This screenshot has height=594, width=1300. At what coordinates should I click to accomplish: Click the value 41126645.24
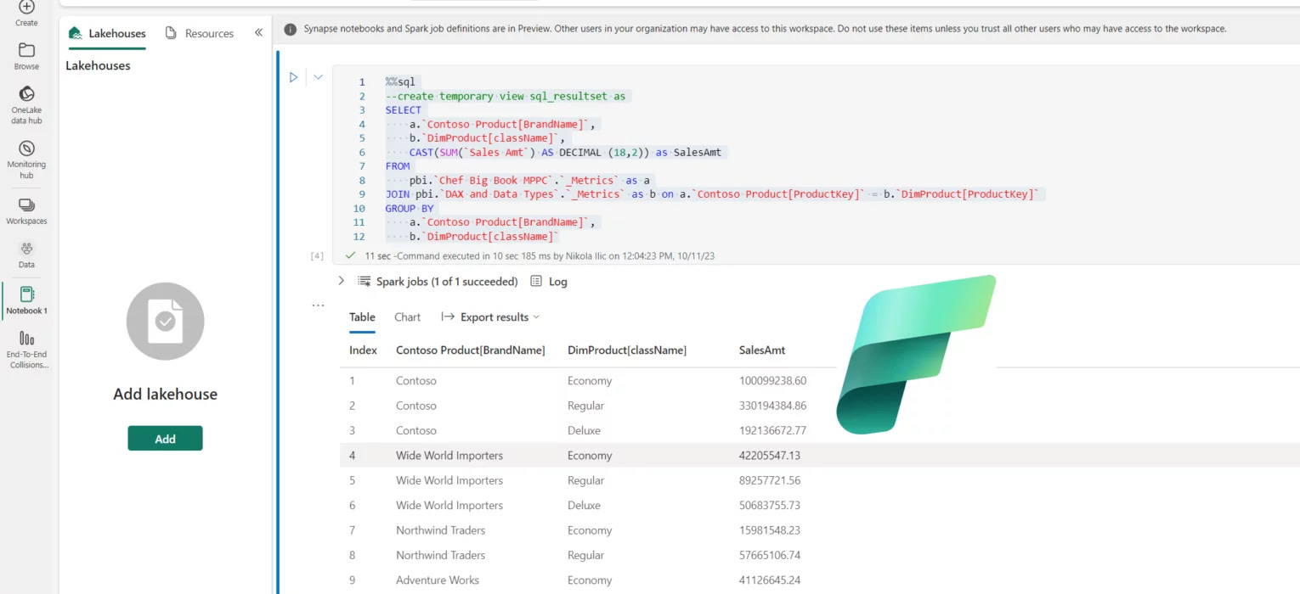(770, 580)
